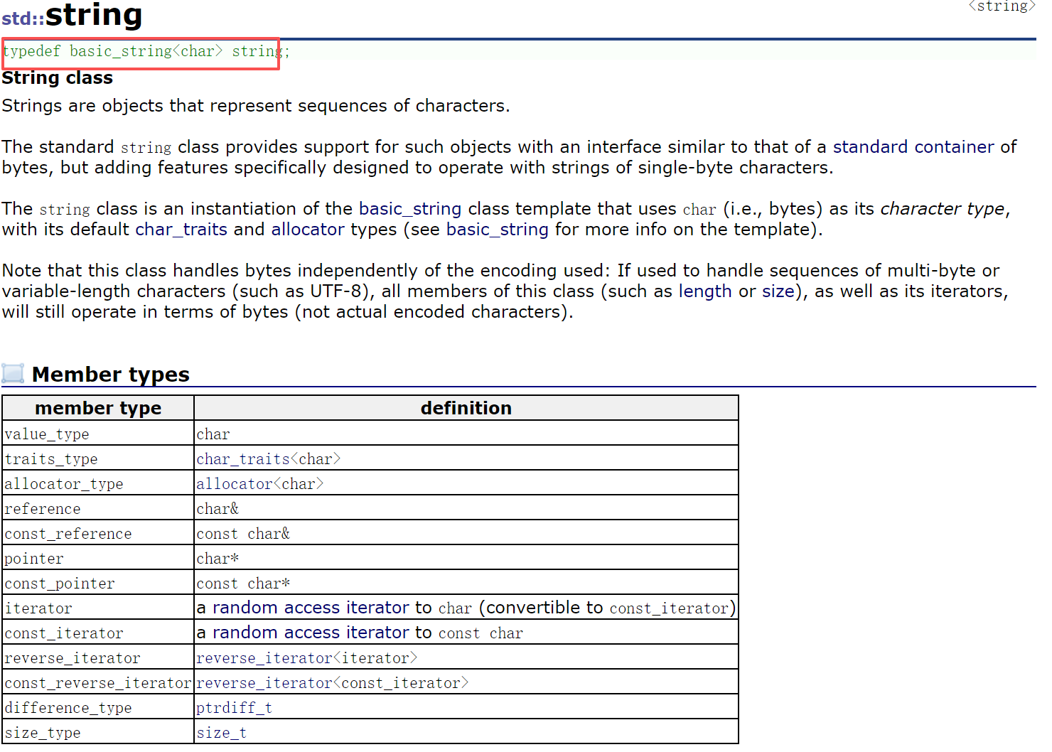The width and height of the screenshot is (1052, 752).
Task: Click the 'char&' definition cell
Action: pyautogui.click(x=466, y=508)
